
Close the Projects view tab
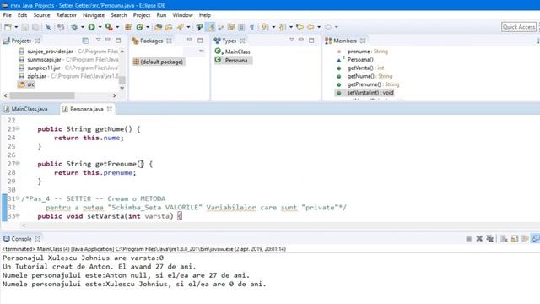pyautogui.click(x=37, y=41)
